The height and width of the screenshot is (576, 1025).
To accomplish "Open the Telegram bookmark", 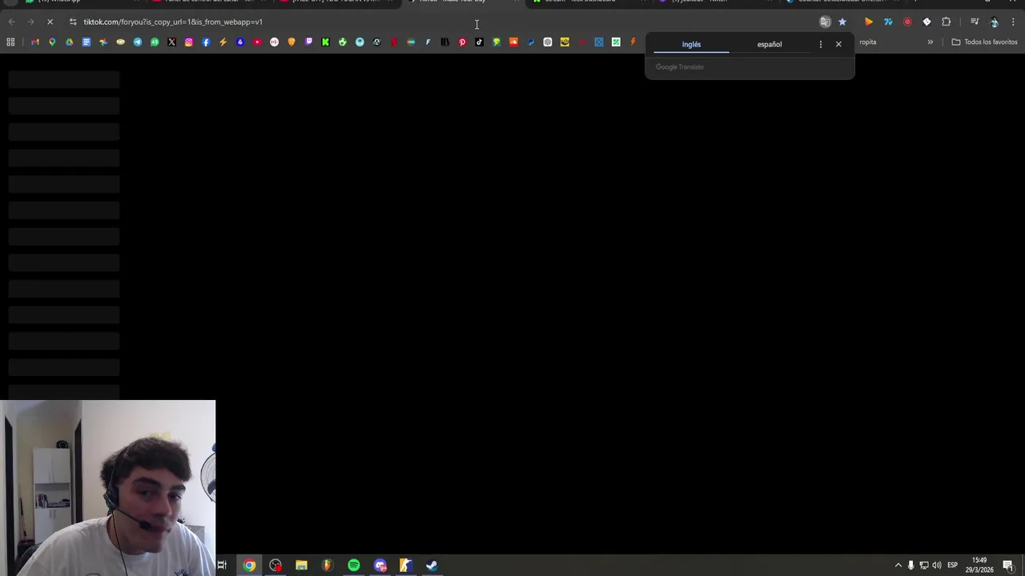I will pyautogui.click(x=138, y=42).
